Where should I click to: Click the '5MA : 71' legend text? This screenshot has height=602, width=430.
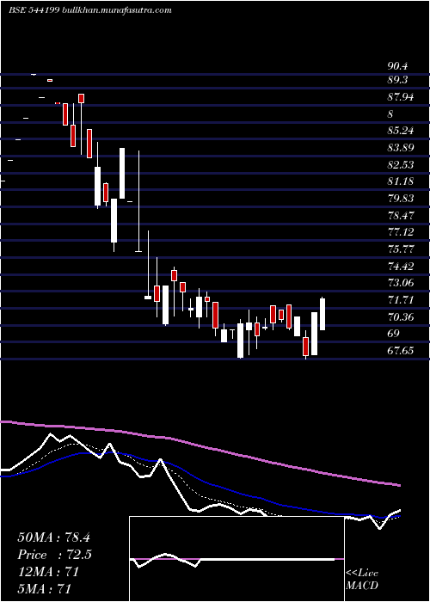pos(44,588)
